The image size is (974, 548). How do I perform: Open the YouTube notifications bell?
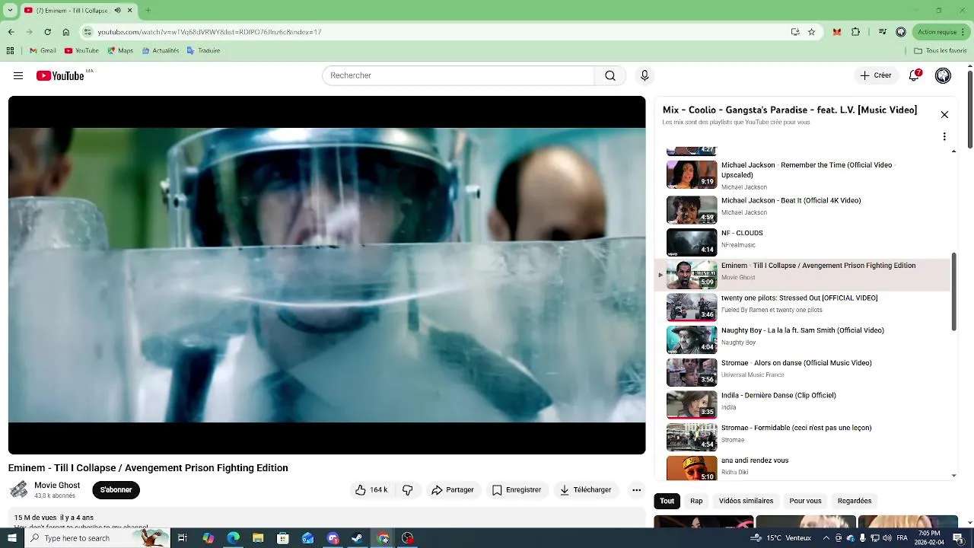(x=915, y=75)
